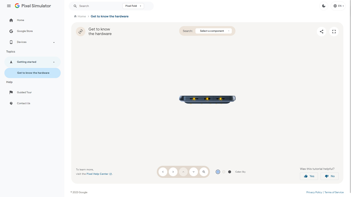Zoom in on the phone model

[x=204, y=172]
